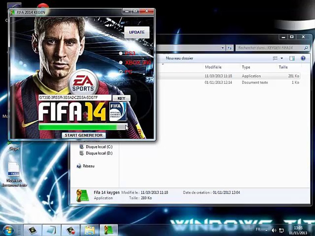This screenshot has width=315, height=236.
Task: Open Disque local (D:) in navigation pane
Action: 99,153
